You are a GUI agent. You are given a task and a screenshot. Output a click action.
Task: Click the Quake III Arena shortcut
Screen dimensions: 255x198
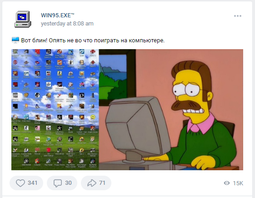[x=93, y=85]
